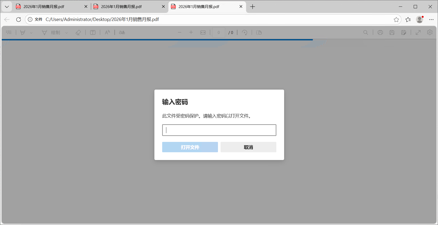This screenshot has height=225, width=438.
Task: Click the address bar file path
Action: (102, 19)
